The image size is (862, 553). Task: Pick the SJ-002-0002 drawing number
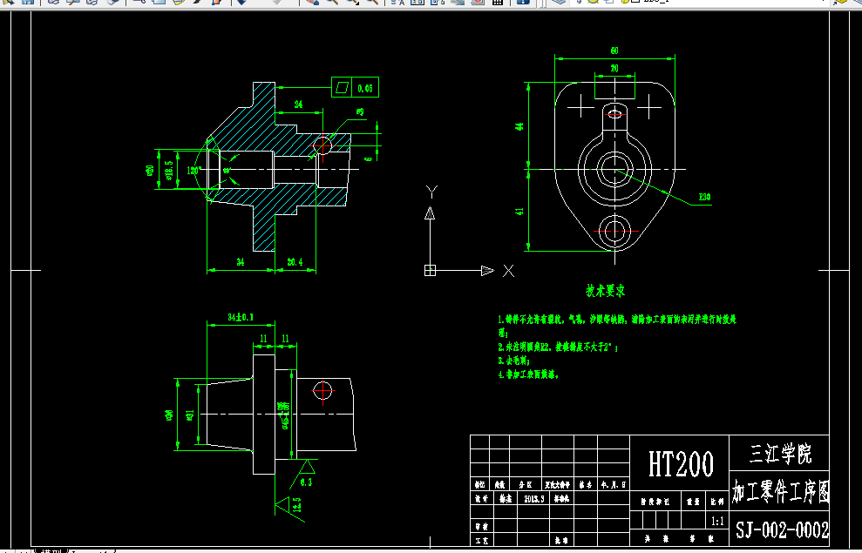point(782,530)
